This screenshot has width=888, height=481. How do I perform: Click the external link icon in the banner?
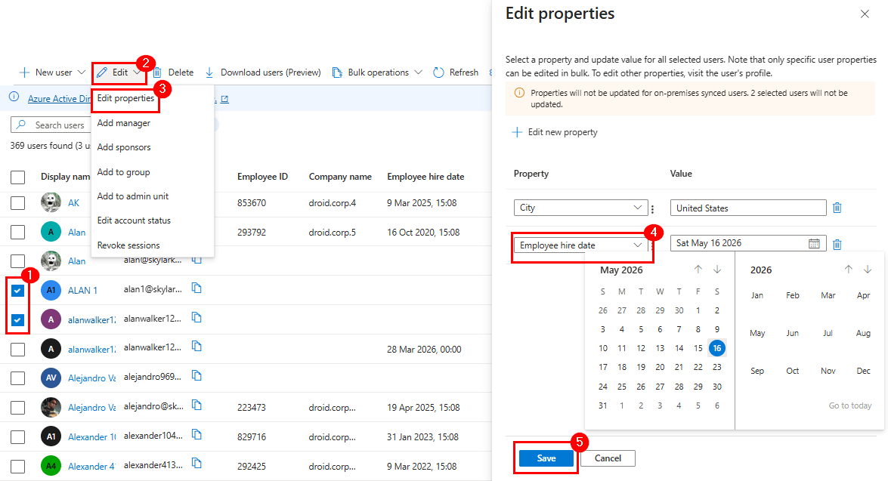point(224,99)
